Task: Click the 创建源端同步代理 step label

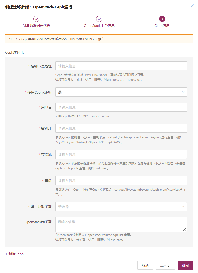Action: click(x=36, y=26)
